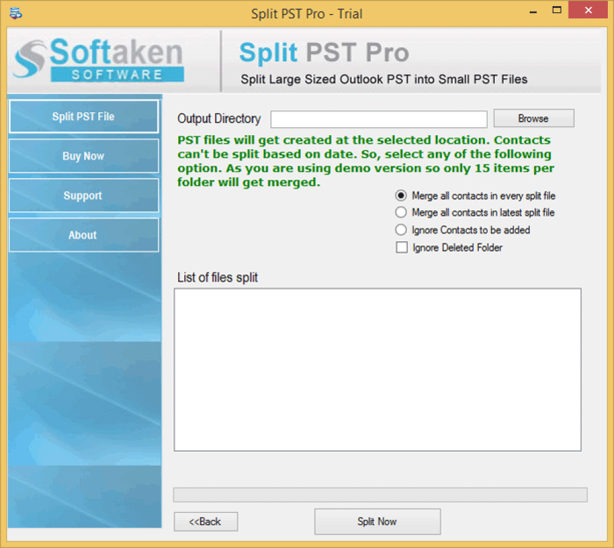Close the Split PST Pro trial window
Image resolution: width=614 pixels, height=548 pixels.
click(x=588, y=11)
